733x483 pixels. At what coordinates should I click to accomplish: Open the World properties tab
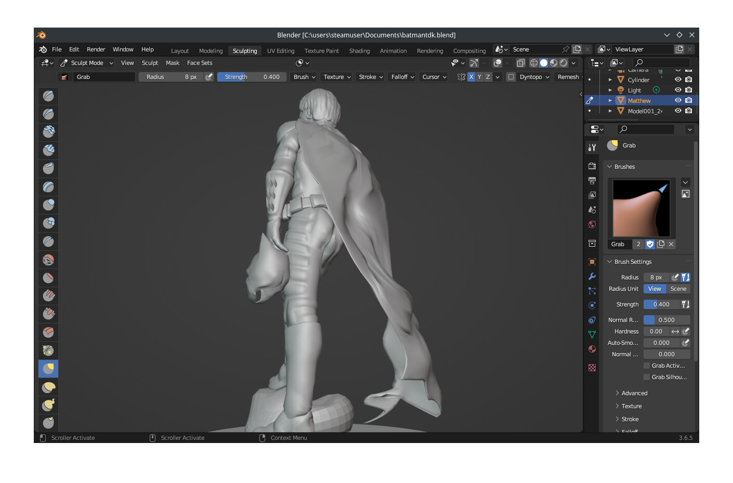pyautogui.click(x=592, y=224)
